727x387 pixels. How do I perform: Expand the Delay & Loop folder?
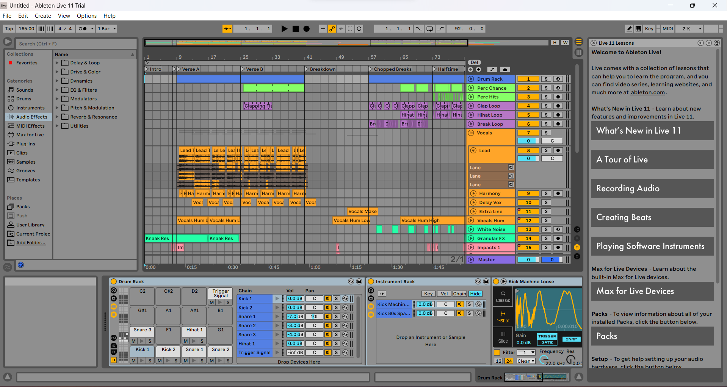(x=57, y=63)
